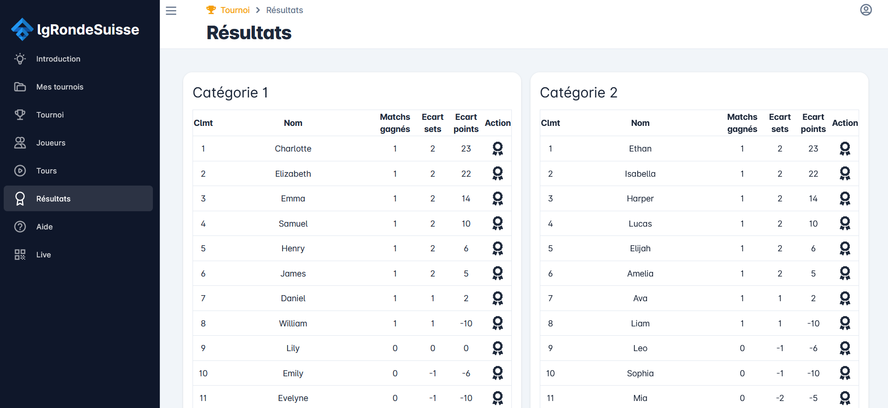
Task: Click the medal action icon for Charlotte
Action: [x=497, y=149]
